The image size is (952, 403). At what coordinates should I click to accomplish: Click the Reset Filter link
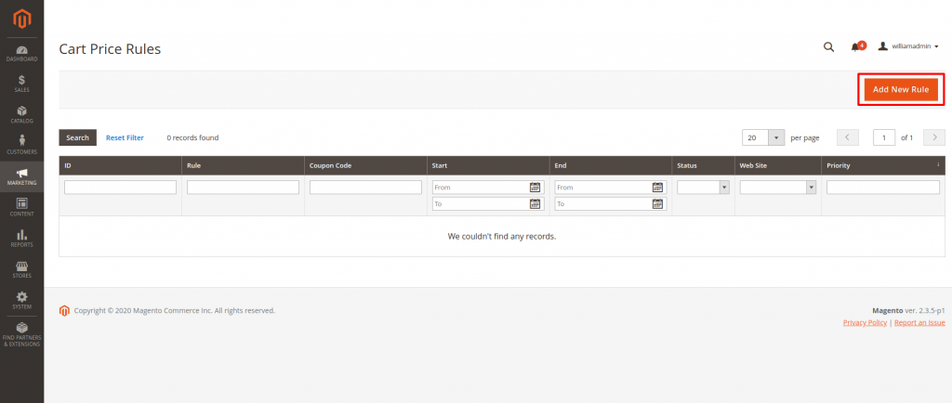pos(125,137)
